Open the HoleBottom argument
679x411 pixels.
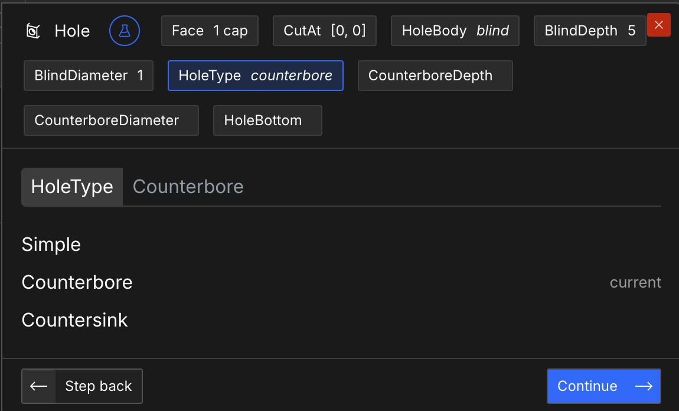pos(267,120)
